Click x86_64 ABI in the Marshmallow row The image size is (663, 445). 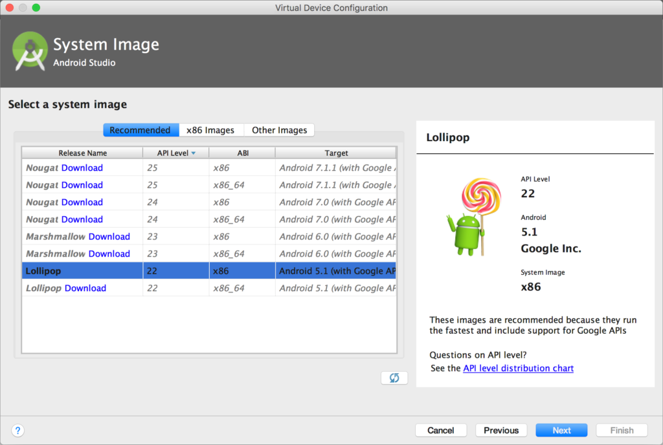point(242,254)
